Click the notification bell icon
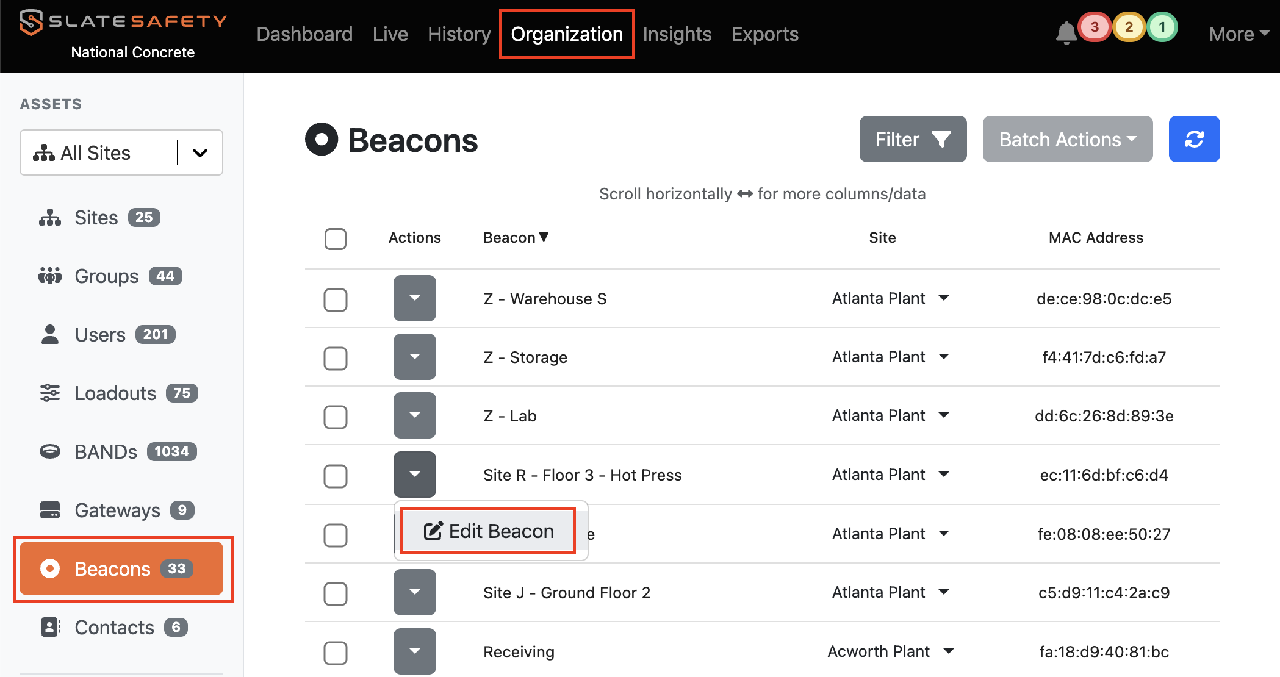This screenshot has width=1280, height=677. tap(1065, 32)
